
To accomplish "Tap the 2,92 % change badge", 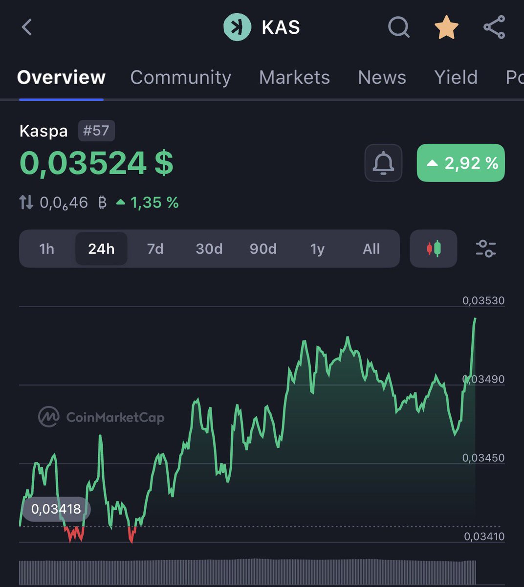I will pos(461,163).
